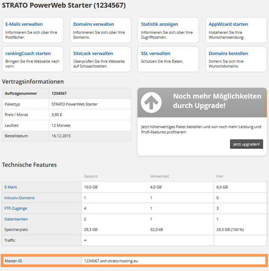The image size is (269, 271).
Task: Open the E-Mails link in Technische Features
Action: point(11,187)
